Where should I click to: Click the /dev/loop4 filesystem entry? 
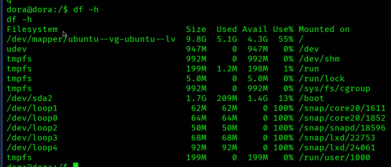tap(32, 148)
